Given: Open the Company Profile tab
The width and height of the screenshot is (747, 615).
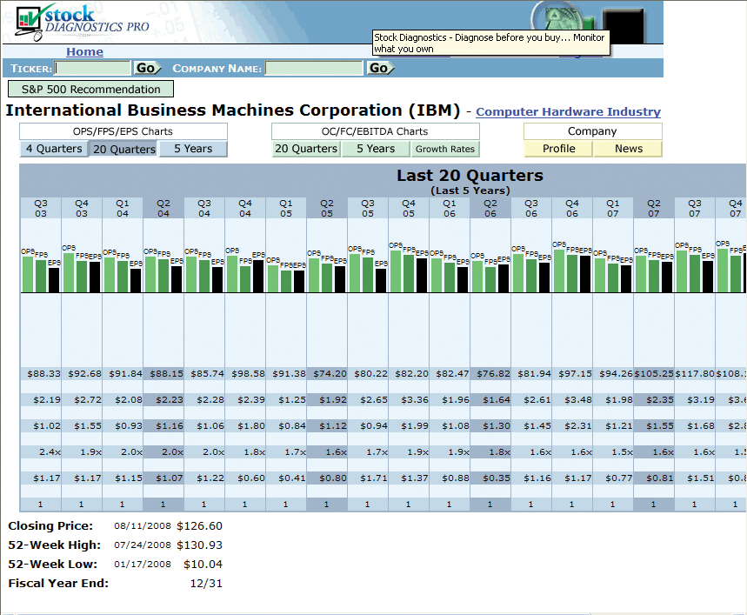Looking at the screenshot, I should tap(558, 149).
